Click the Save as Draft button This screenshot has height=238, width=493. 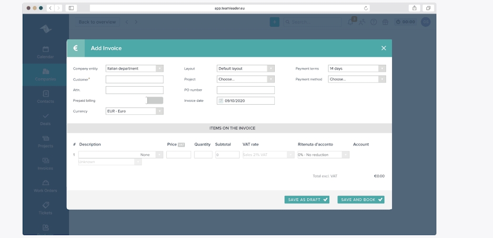307,200
